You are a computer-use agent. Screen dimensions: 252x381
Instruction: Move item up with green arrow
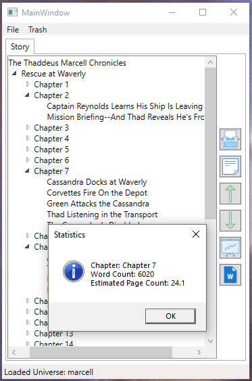[x=230, y=194]
